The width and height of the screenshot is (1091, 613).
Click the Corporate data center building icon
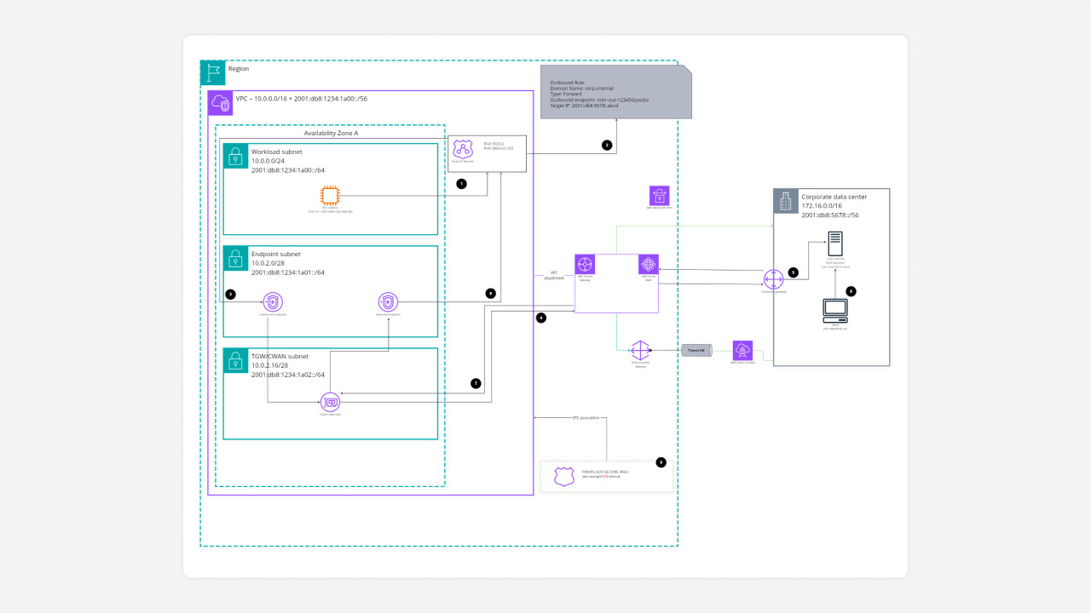[786, 201]
